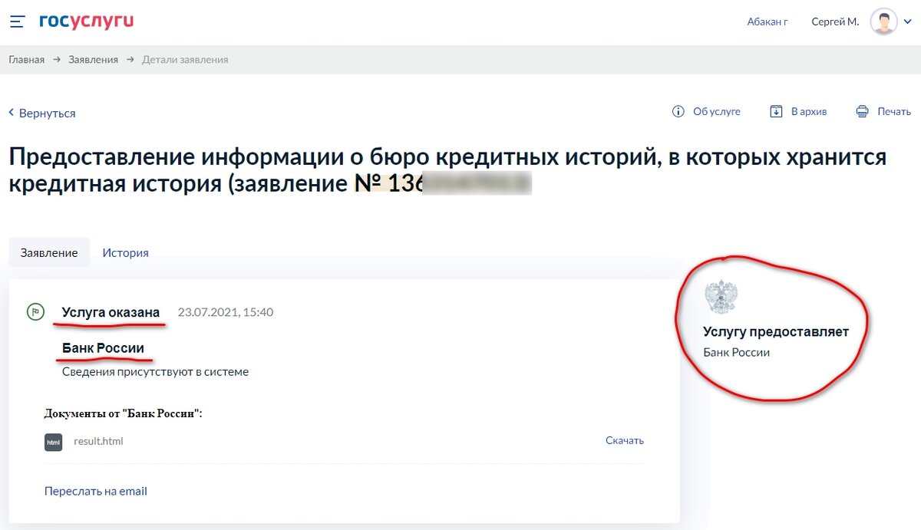
Task: Click the info icon beside Об услуге
Action: tap(678, 111)
